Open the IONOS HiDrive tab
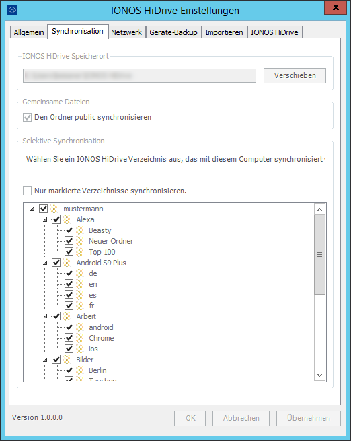Viewport: 351px width, 441px height. pyautogui.click(x=274, y=32)
